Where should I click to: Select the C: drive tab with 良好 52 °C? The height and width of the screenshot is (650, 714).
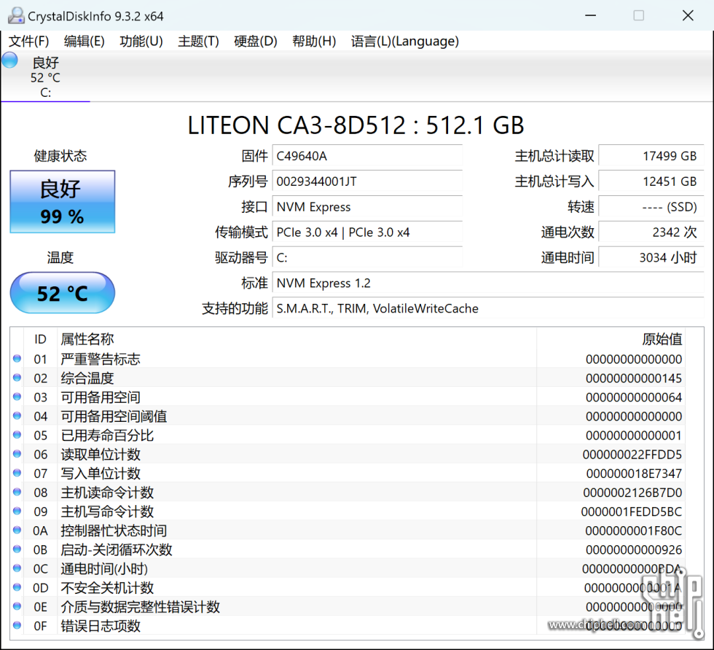pyautogui.click(x=45, y=77)
